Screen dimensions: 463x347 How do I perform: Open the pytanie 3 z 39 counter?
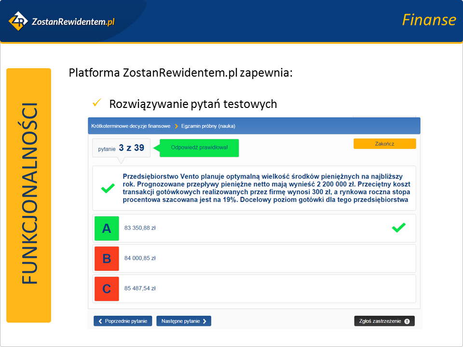pos(122,148)
